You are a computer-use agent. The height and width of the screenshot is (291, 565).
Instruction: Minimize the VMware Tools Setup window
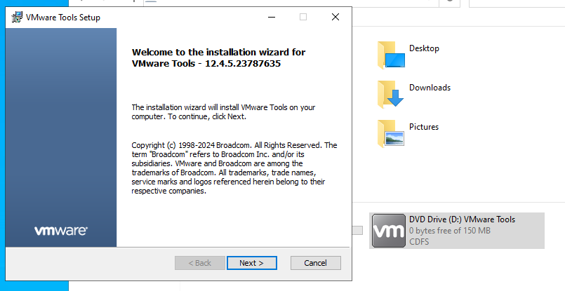[x=272, y=17]
